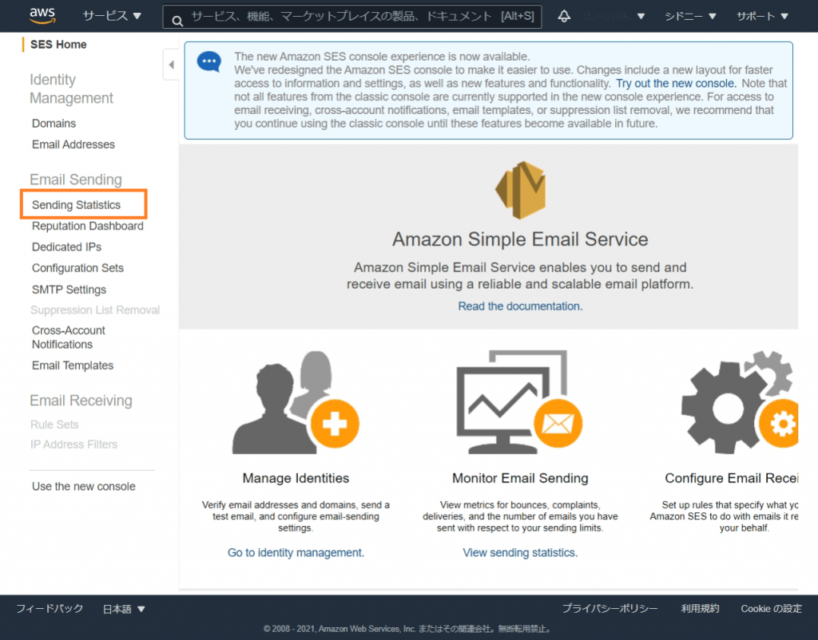Click the Monitor Email Sending chart icon
This screenshot has width=818, height=640.
click(x=519, y=402)
